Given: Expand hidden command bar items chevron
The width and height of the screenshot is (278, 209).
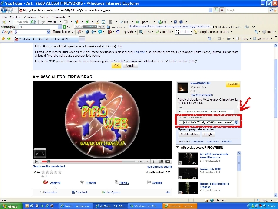Looking at the screenshot, I should [x=276, y=37].
